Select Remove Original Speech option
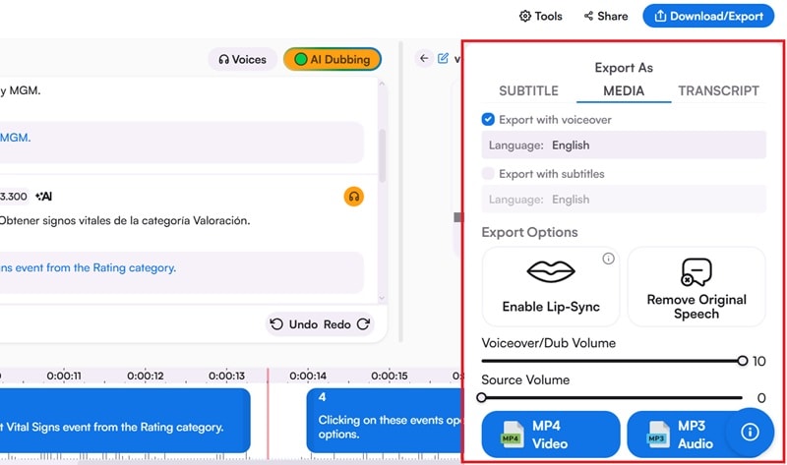The height and width of the screenshot is (465, 787). [696, 286]
